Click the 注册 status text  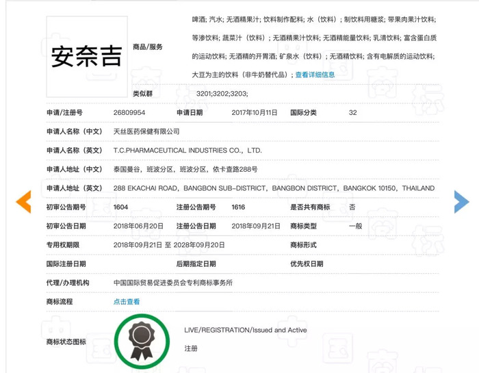[191, 348]
